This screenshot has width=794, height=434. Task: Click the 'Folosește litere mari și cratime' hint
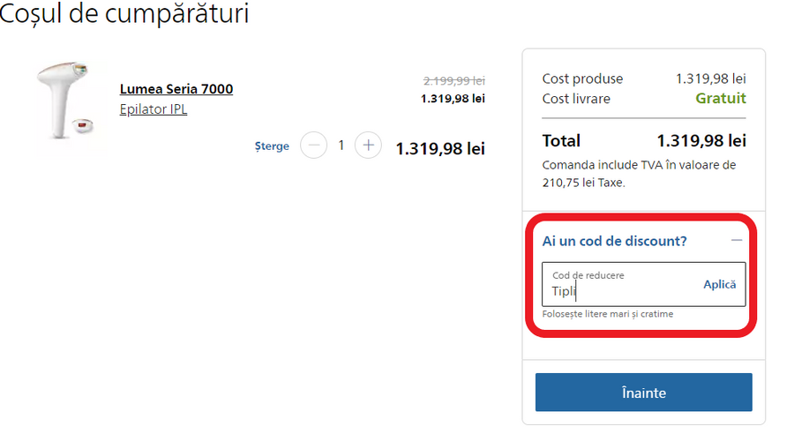[608, 314]
